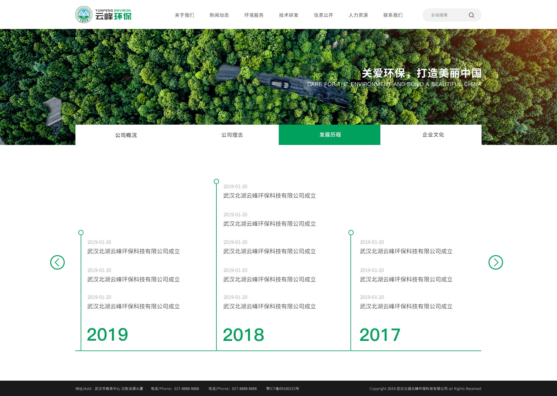
Task: Open the 新闻动态 menu item
Action: click(x=219, y=15)
